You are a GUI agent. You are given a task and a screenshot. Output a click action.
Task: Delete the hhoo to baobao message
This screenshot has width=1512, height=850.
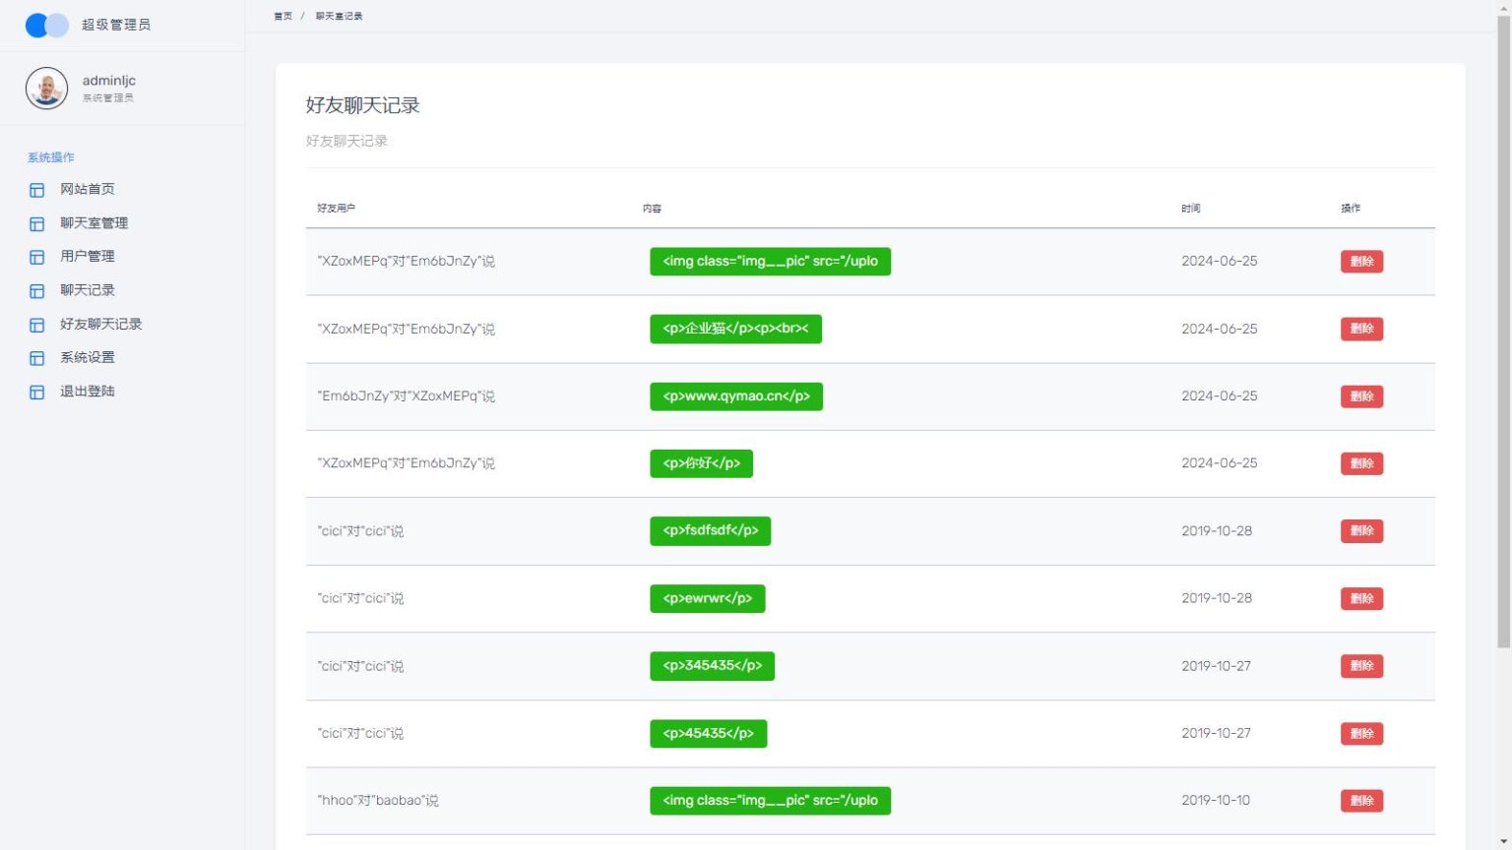click(x=1361, y=801)
